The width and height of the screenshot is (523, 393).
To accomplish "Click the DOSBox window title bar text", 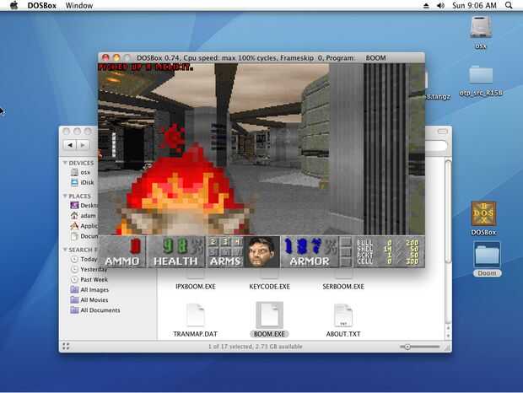I will (261, 57).
